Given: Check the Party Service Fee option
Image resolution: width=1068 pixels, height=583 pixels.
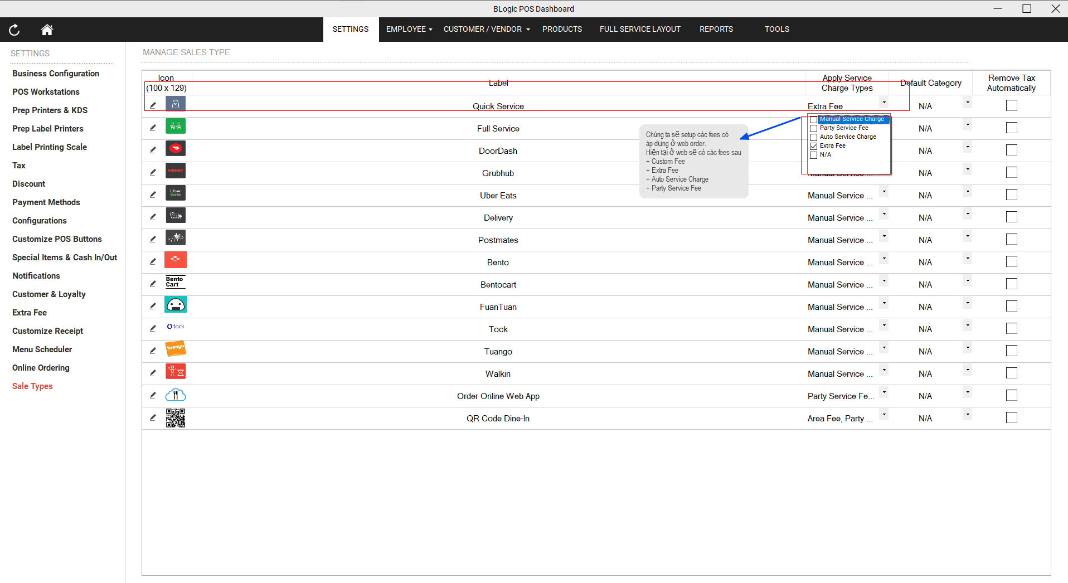Looking at the screenshot, I should [814, 128].
